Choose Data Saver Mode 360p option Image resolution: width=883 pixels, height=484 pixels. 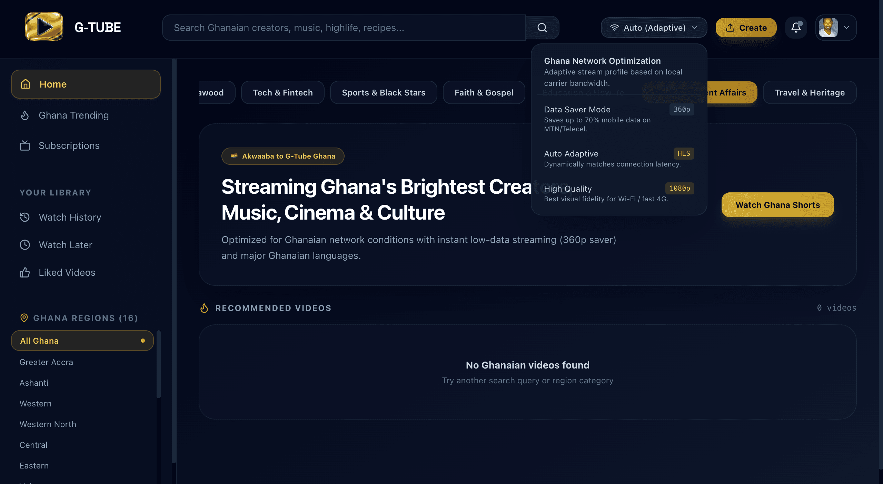pyautogui.click(x=619, y=119)
